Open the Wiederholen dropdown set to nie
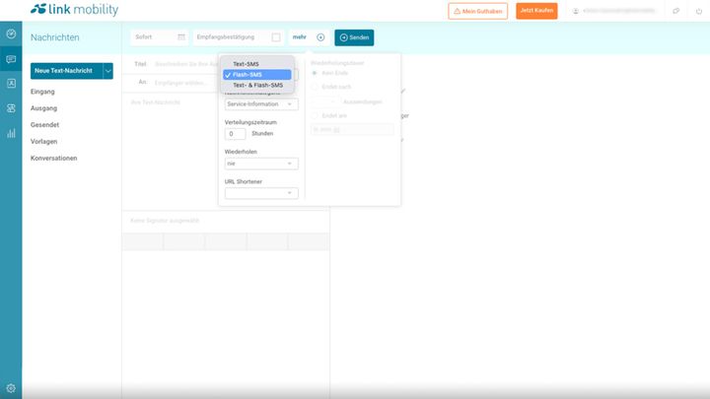710x399 pixels. pyautogui.click(x=261, y=164)
